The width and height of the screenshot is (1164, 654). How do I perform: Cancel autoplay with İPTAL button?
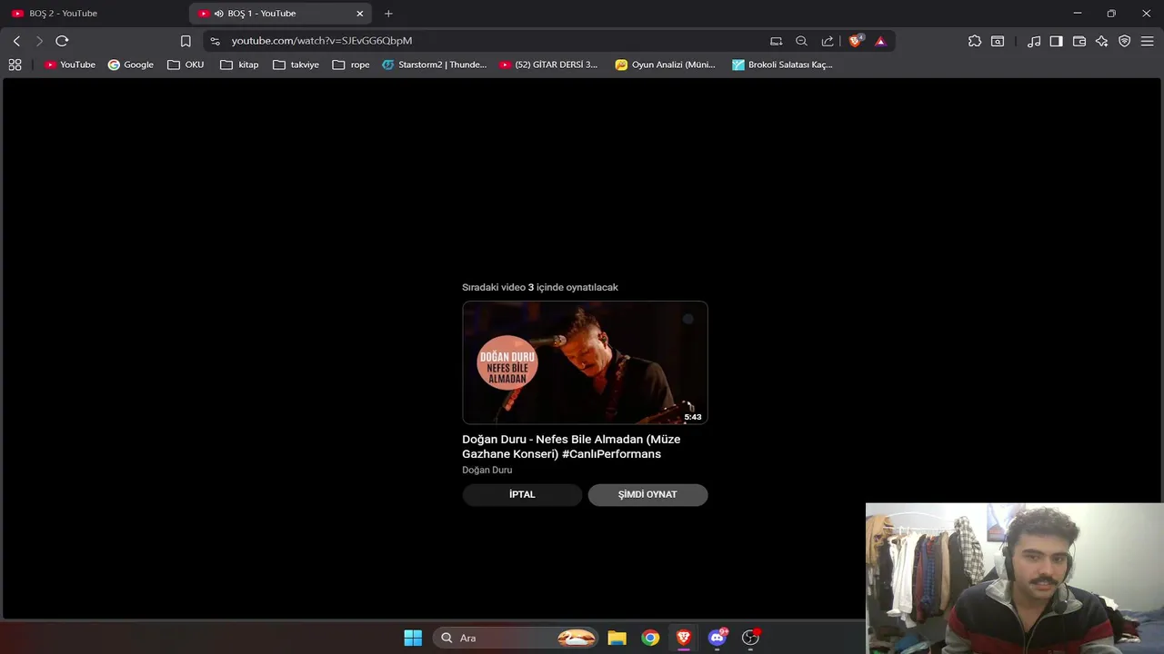click(522, 495)
